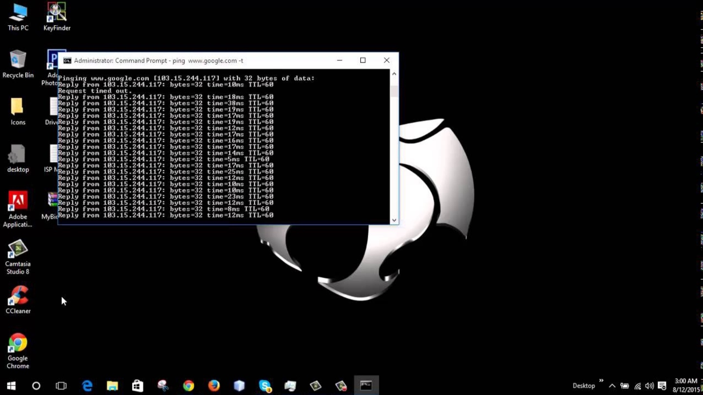Click the Skype taskbar icon
Viewport: 703px width, 395px height.
pos(265,386)
